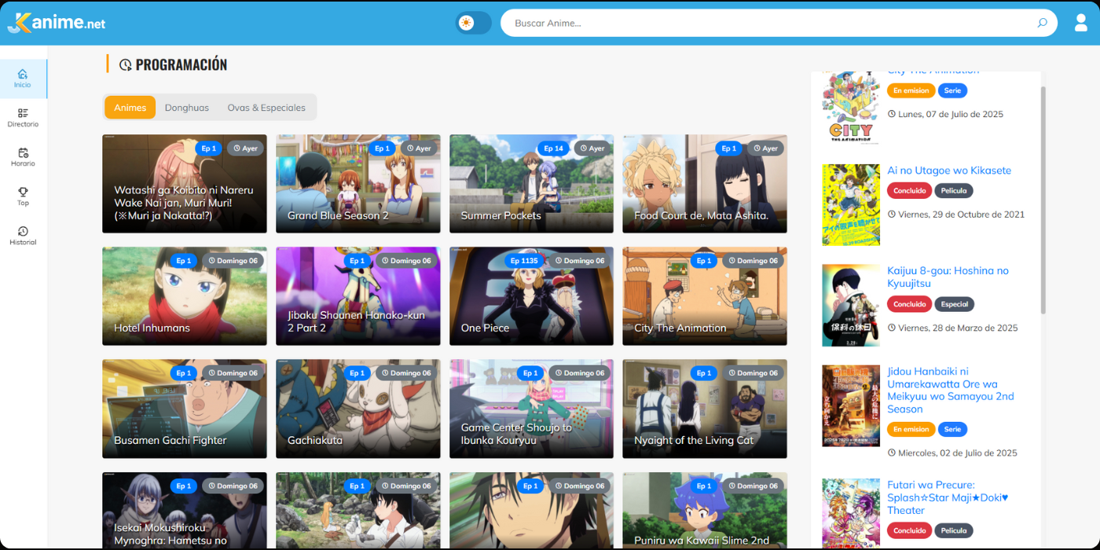Click Kaijuu 8-gou poster thumbnail
This screenshot has width=1100, height=550.
851,305
